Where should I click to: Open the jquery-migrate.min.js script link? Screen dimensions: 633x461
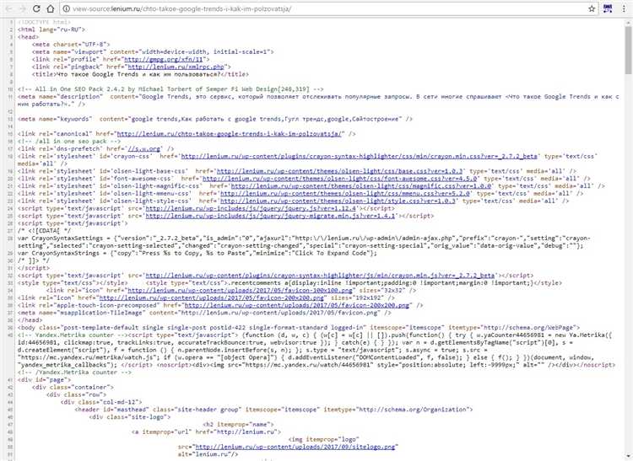click(270, 216)
